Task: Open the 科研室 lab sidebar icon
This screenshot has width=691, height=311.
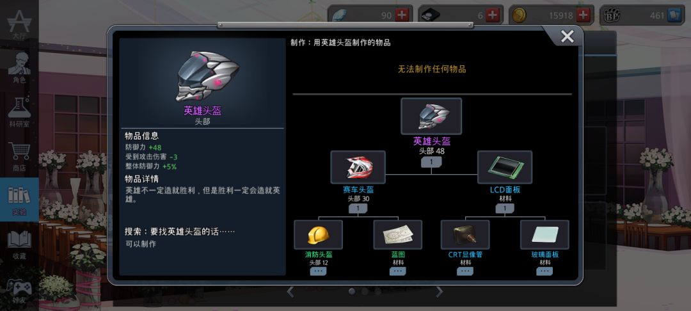Action: coord(19,111)
